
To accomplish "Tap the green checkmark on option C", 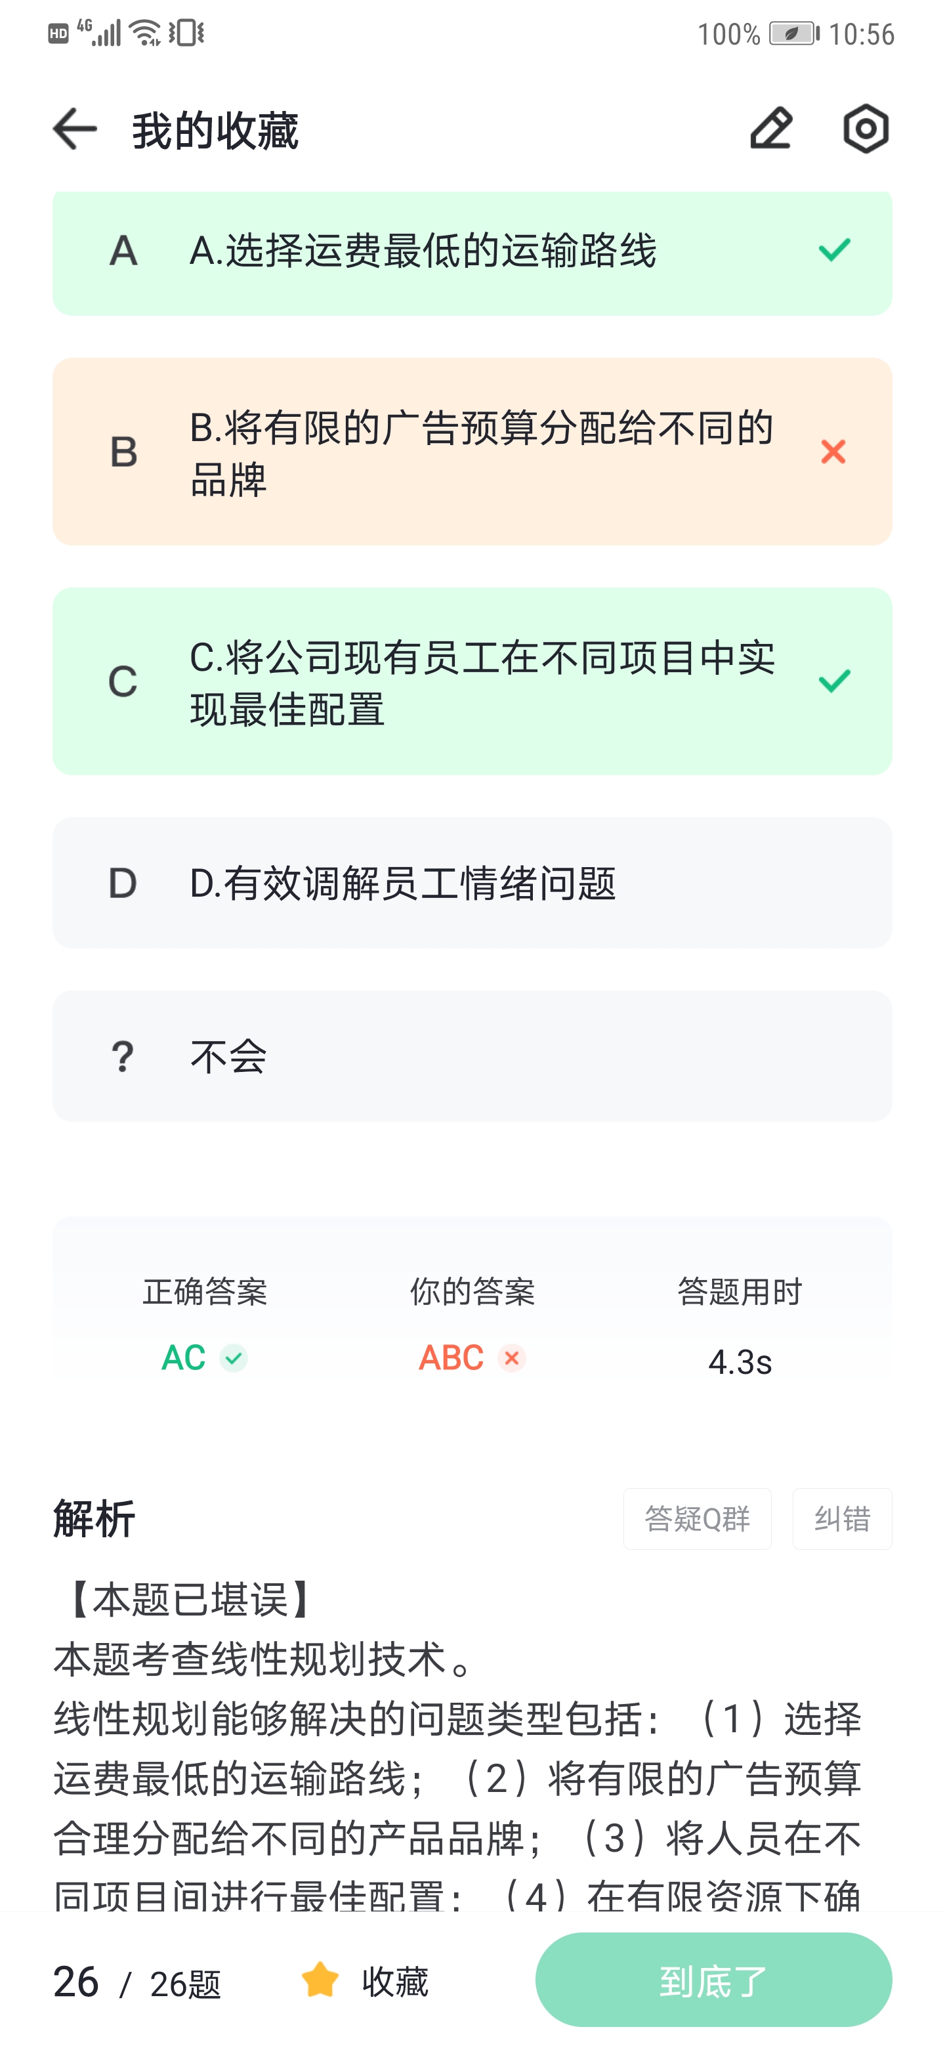I will [833, 681].
